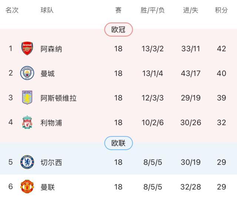Click the 球队 column header
This screenshot has height=200, width=237.
coord(47,10)
